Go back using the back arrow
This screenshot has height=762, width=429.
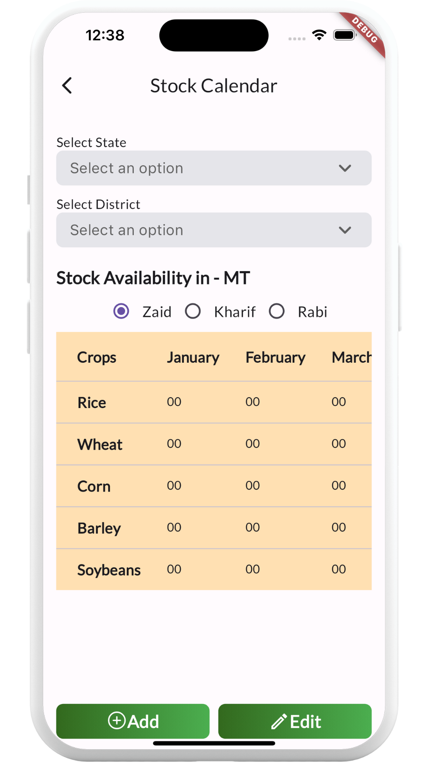coord(67,85)
